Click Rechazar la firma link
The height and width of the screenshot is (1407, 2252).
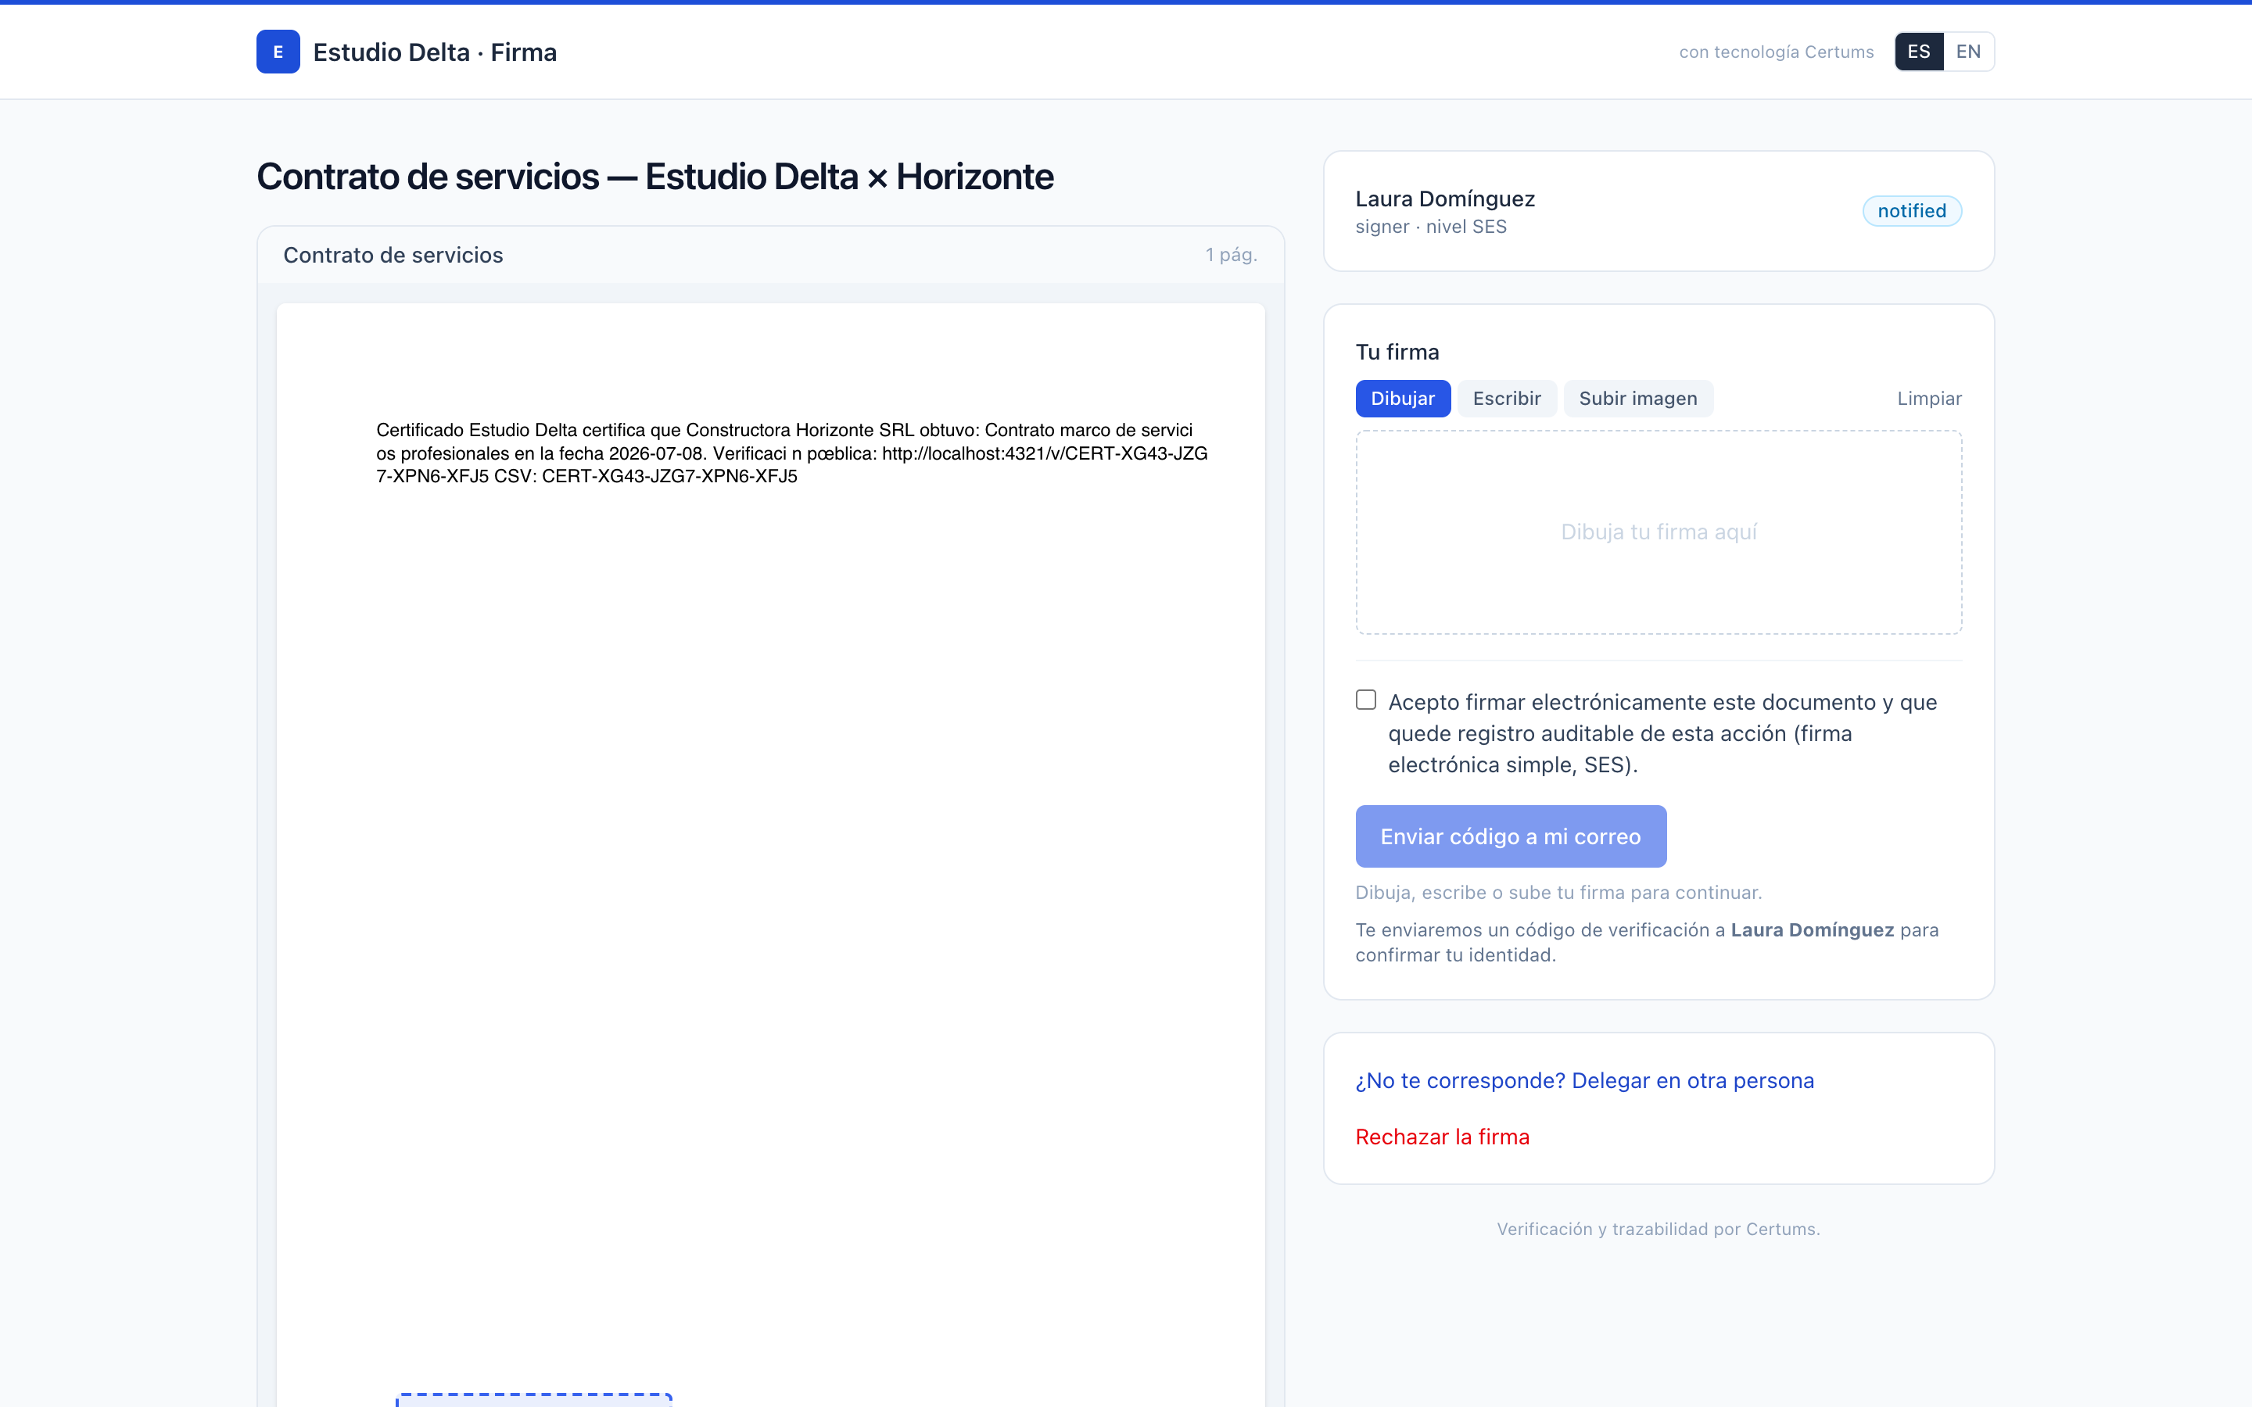[1443, 1137]
